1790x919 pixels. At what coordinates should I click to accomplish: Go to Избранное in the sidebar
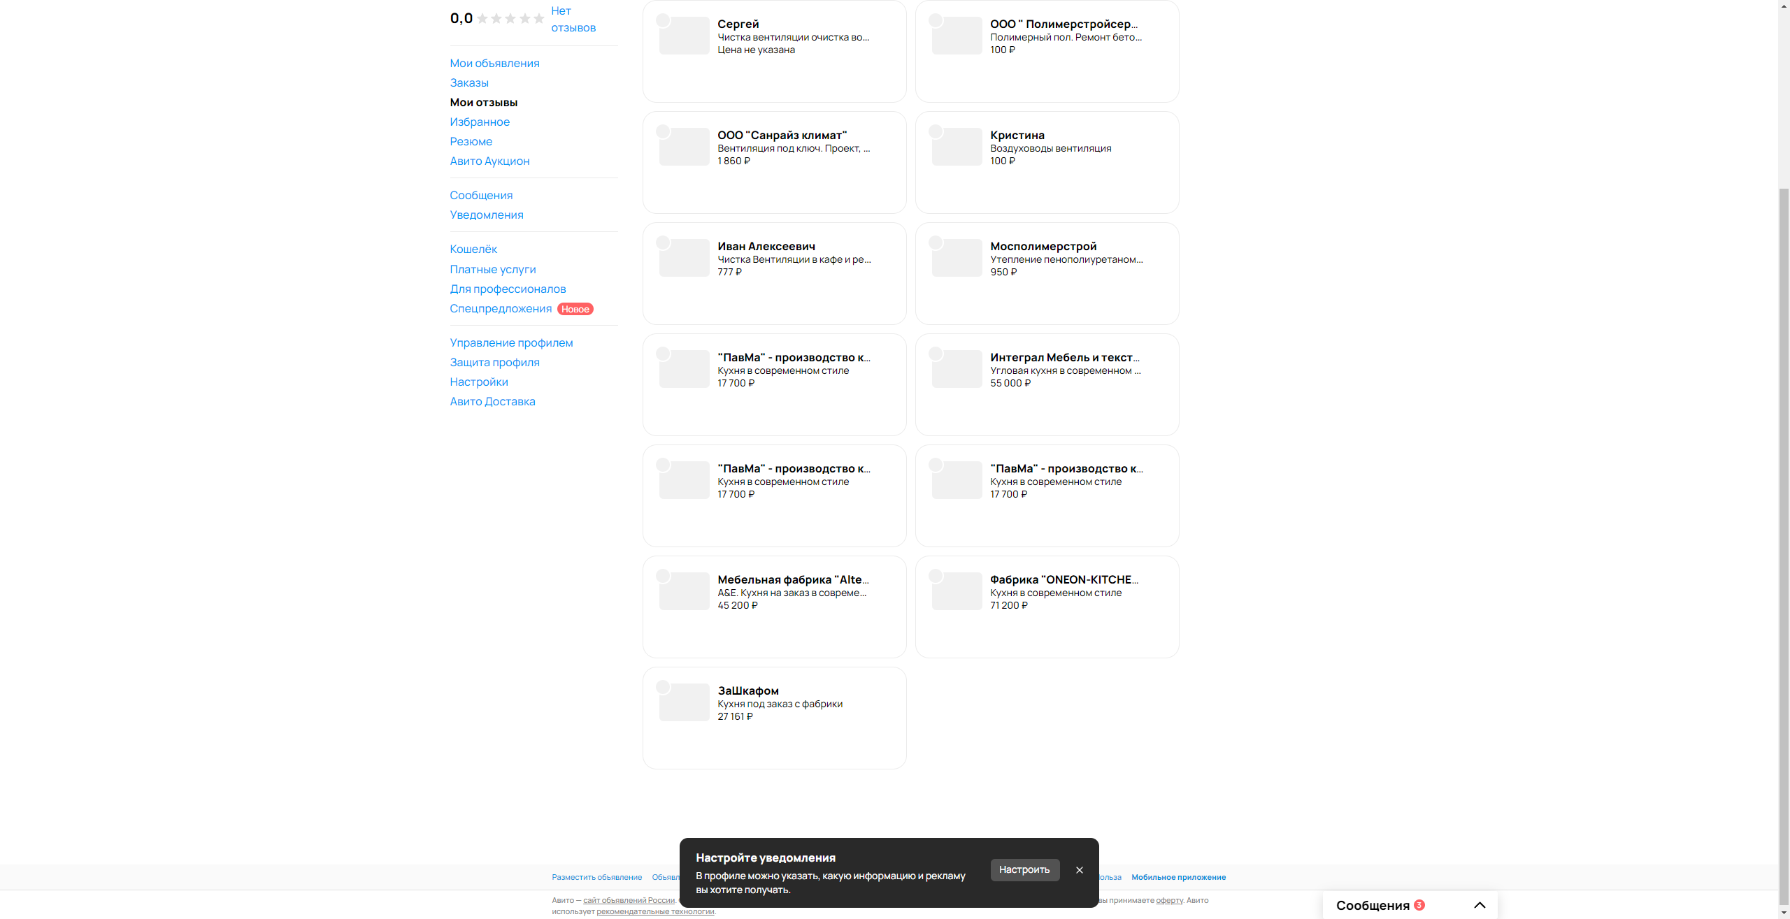480,122
